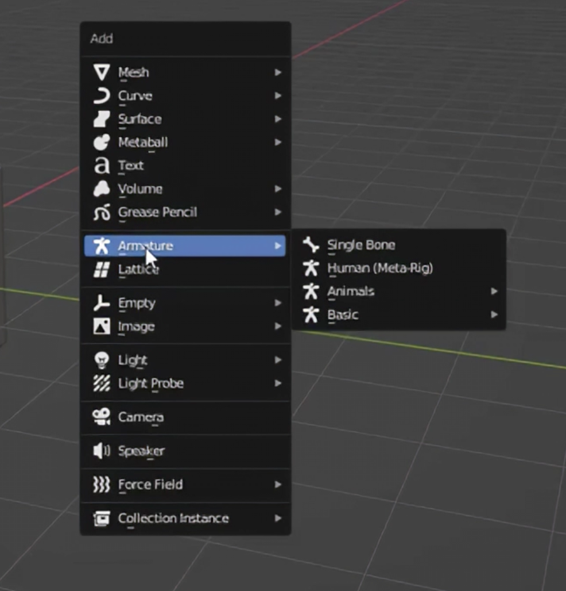Click the Force Field waves icon

(x=102, y=484)
